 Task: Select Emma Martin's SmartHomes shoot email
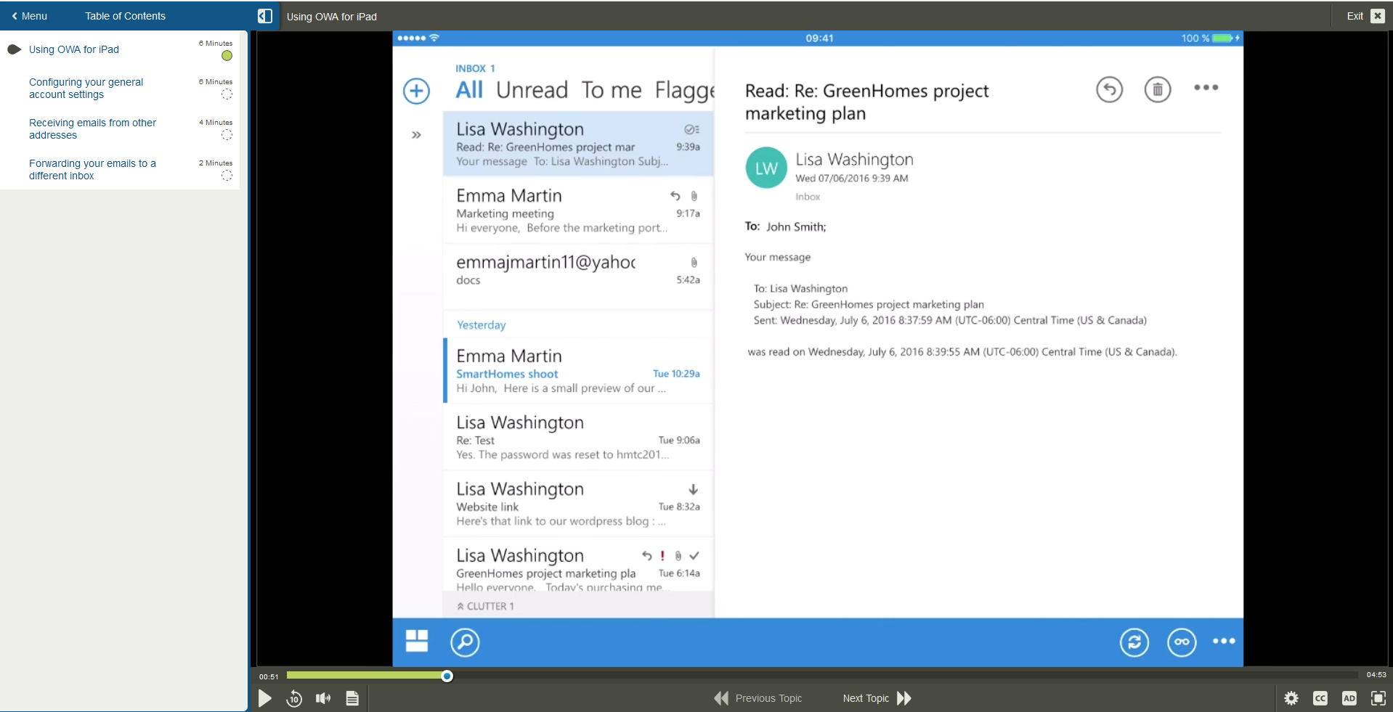click(x=577, y=371)
